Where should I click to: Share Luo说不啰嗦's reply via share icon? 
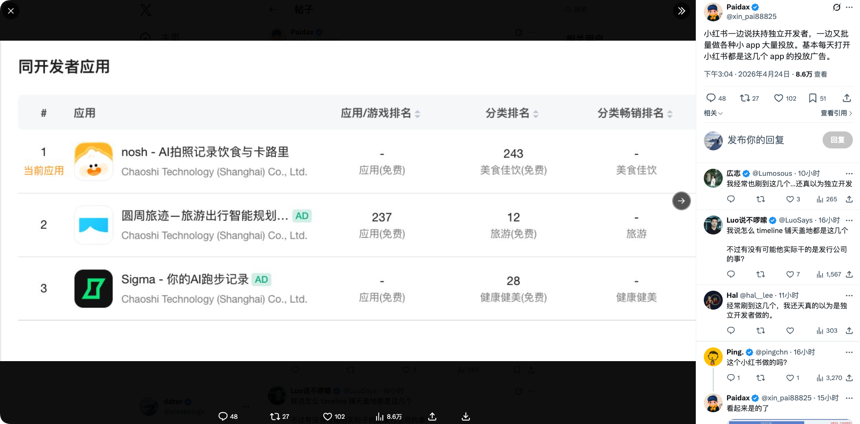(x=849, y=275)
